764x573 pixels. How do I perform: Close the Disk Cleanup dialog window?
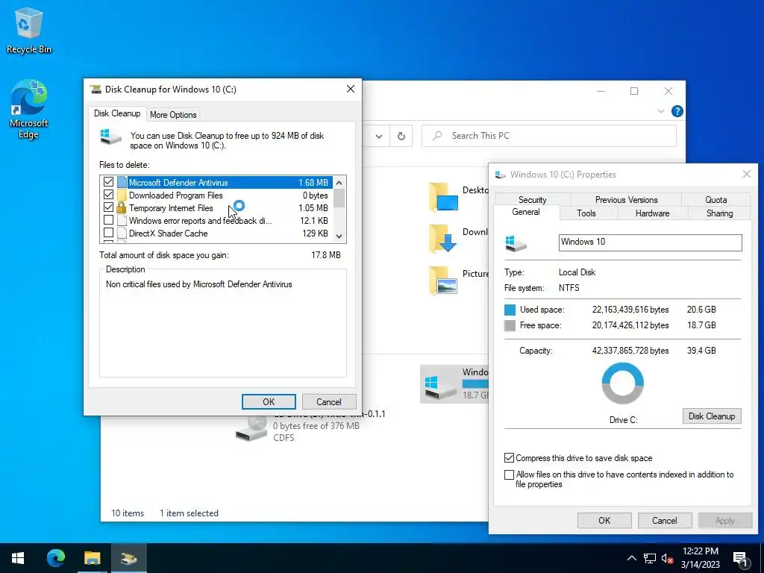(x=351, y=90)
